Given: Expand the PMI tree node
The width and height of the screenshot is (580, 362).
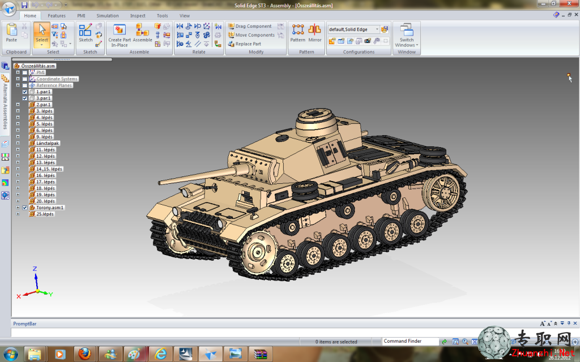Looking at the screenshot, I should (x=18, y=72).
